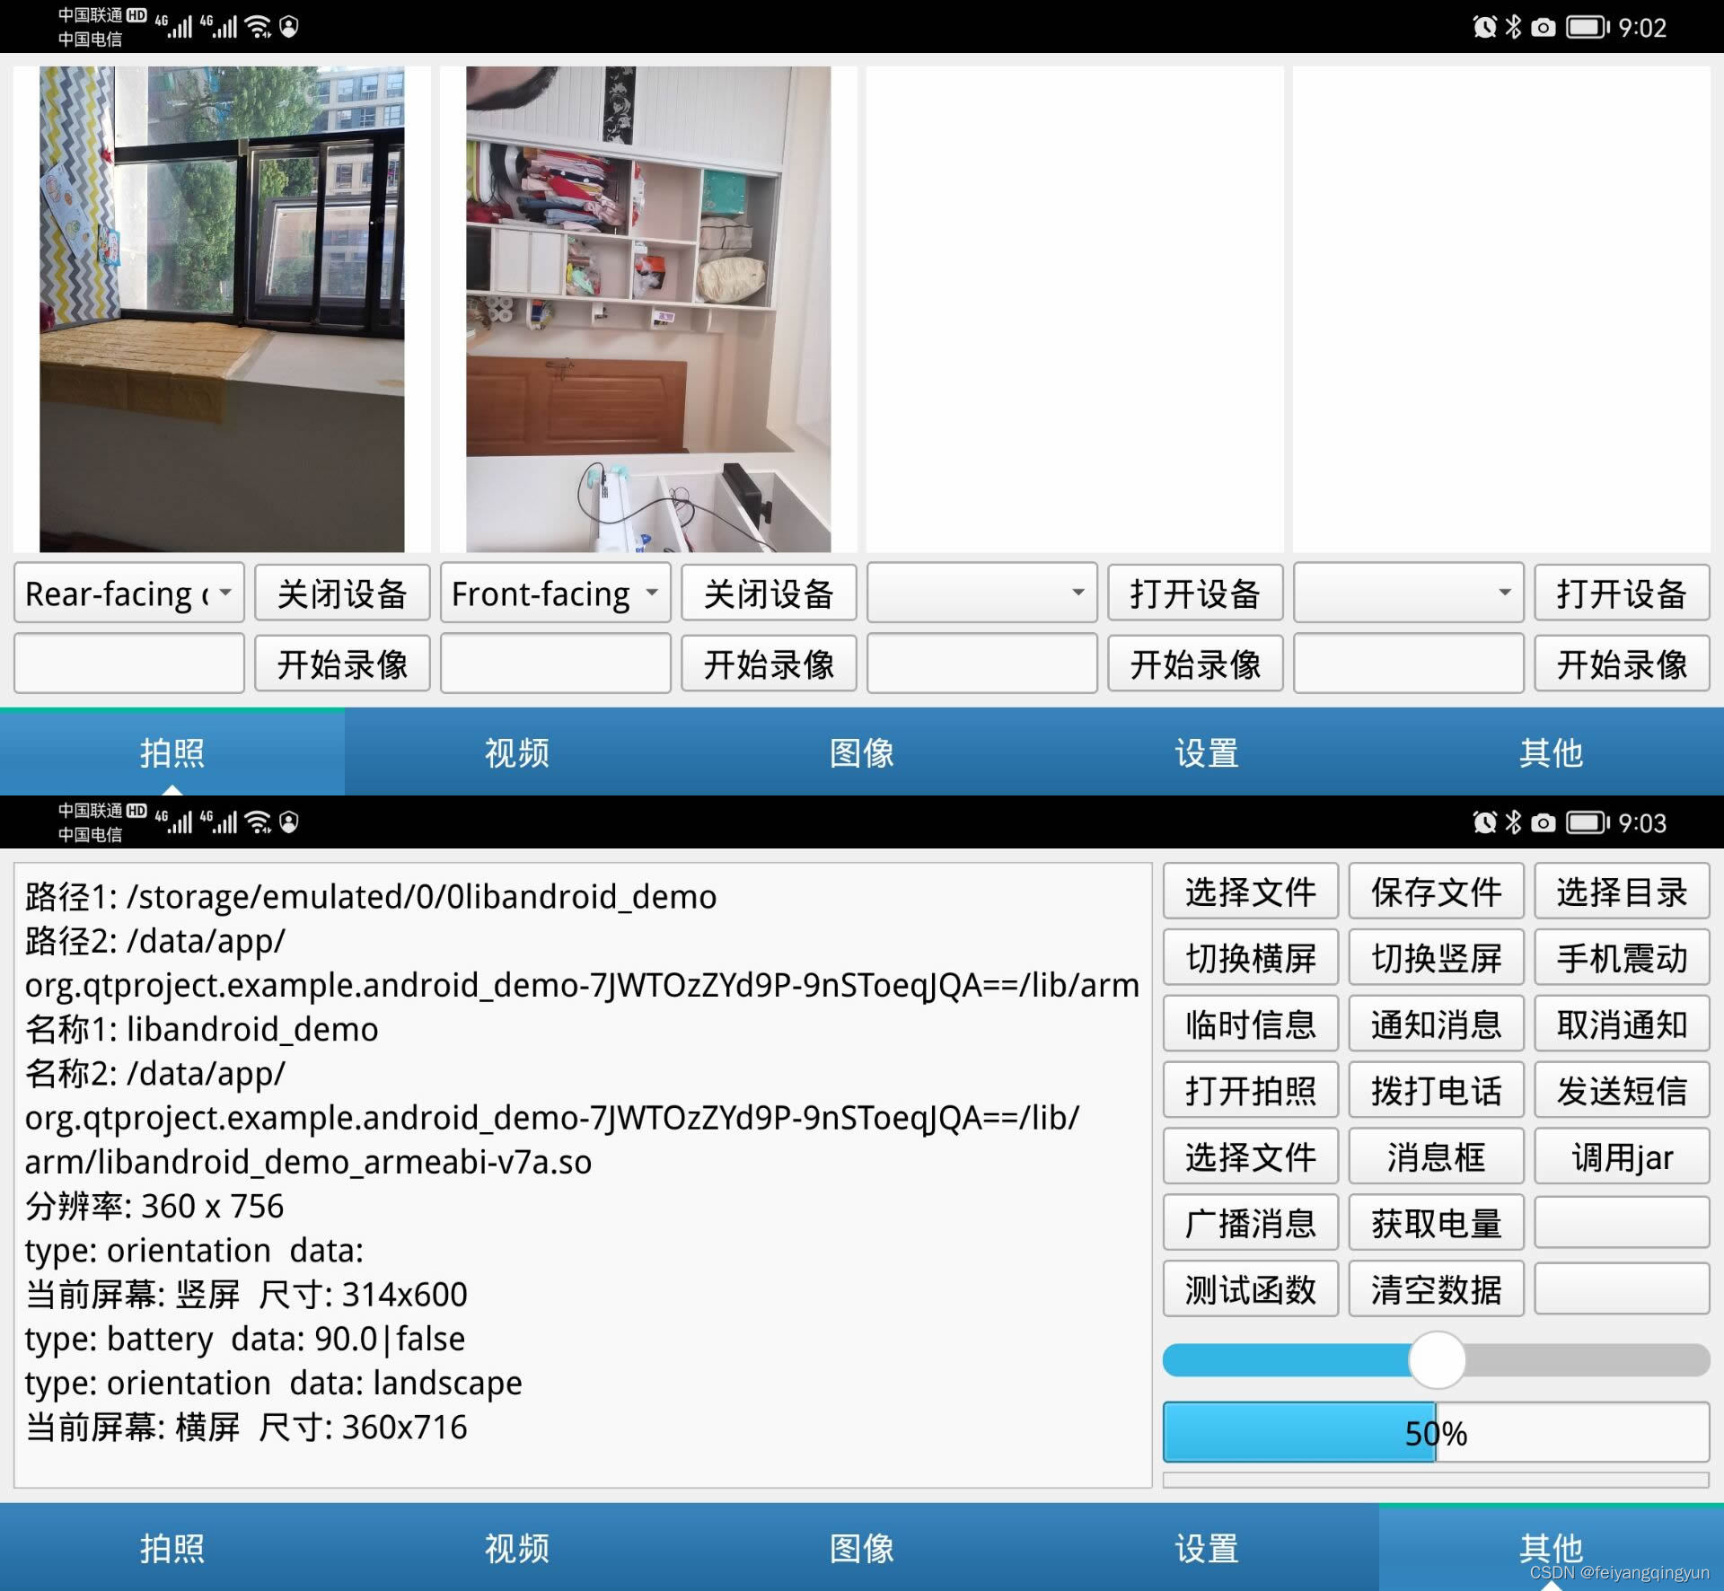Click the camera icon in upper status bar
Viewport: 1724px width, 1591px height.
click(x=1544, y=28)
